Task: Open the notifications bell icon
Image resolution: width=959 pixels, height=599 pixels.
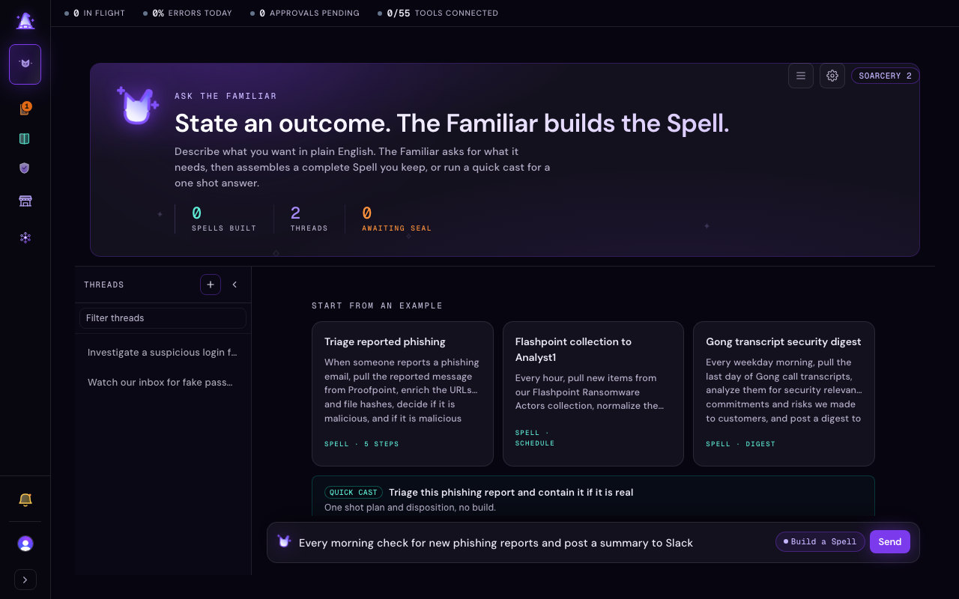Action: pos(25,499)
